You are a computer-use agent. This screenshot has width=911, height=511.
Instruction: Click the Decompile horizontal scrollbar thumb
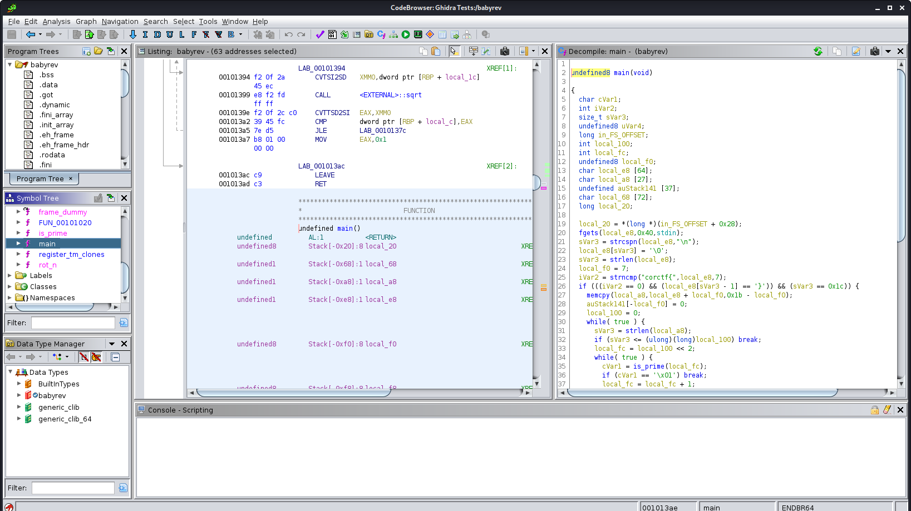tap(702, 393)
